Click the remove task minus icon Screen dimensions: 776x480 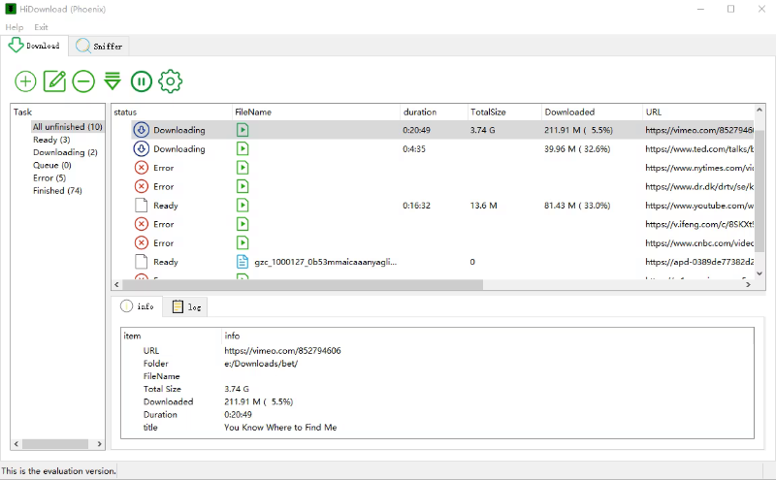[83, 81]
